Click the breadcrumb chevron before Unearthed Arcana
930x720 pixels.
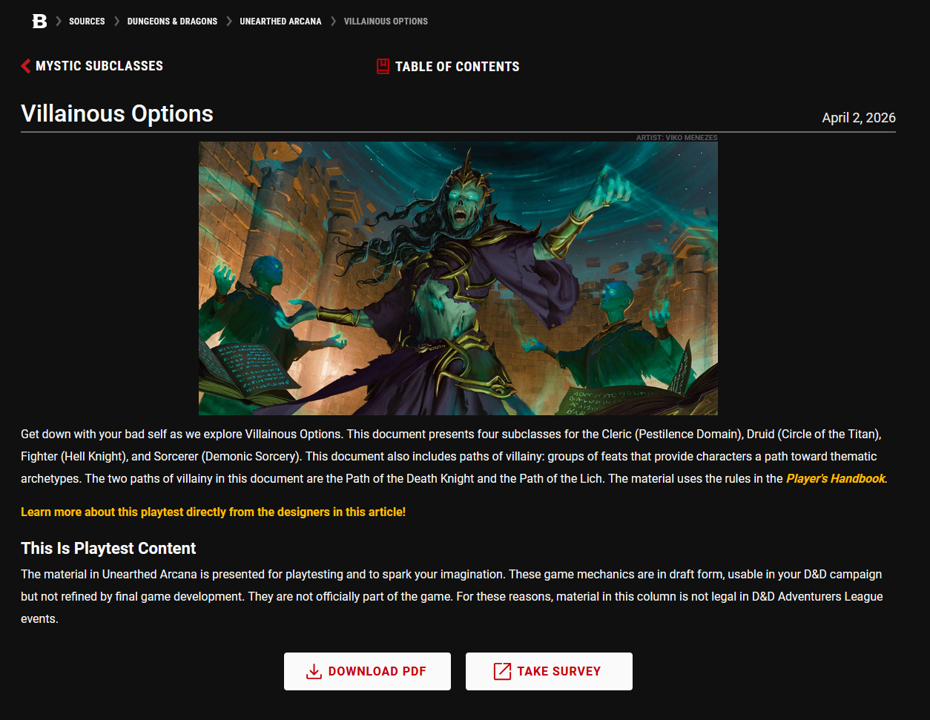click(229, 22)
